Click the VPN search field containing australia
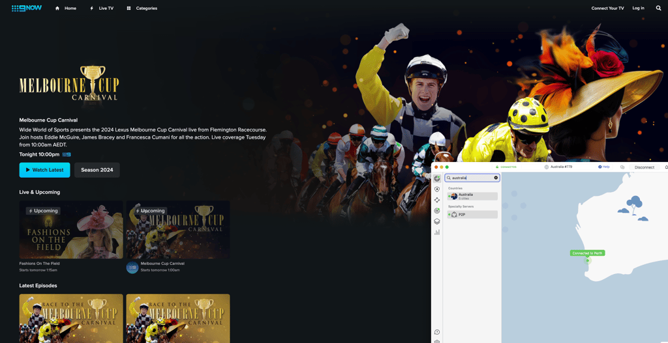Image resolution: width=668 pixels, height=343 pixels. tap(472, 178)
